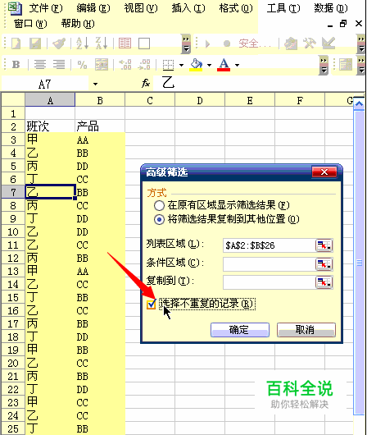Apply center alignment

tap(40, 65)
